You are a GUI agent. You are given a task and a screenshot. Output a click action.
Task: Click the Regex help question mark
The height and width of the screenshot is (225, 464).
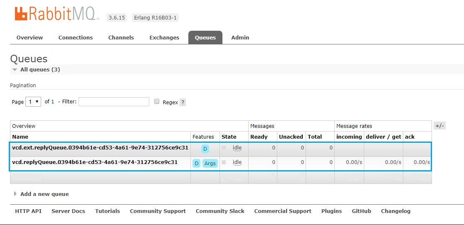click(x=183, y=102)
